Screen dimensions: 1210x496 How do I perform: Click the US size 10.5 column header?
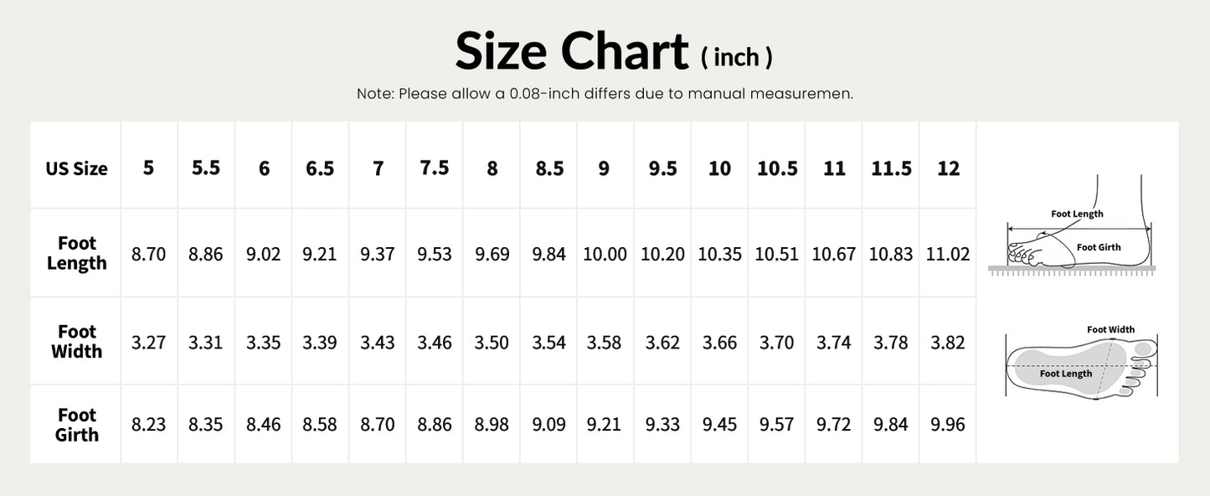pos(777,168)
